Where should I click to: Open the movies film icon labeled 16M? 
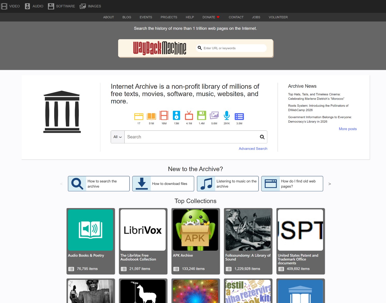[x=164, y=116]
